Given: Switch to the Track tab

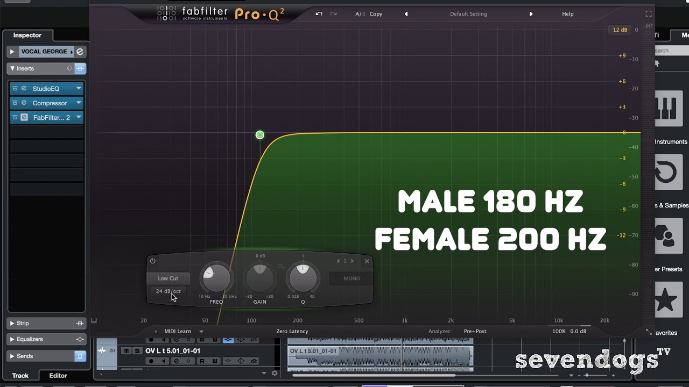Looking at the screenshot, I should click(20, 376).
